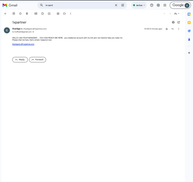The image size is (193, 182).
Task: Go to the older message arrow
Action: pos(170,14)
